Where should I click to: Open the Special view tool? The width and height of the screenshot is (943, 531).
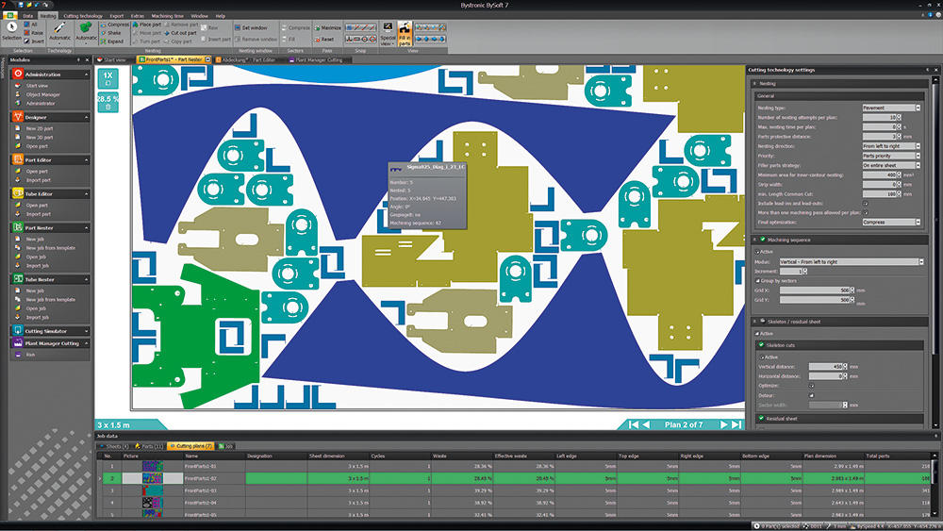388,34
